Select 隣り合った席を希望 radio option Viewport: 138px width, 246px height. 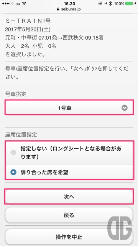click(69, 173)
